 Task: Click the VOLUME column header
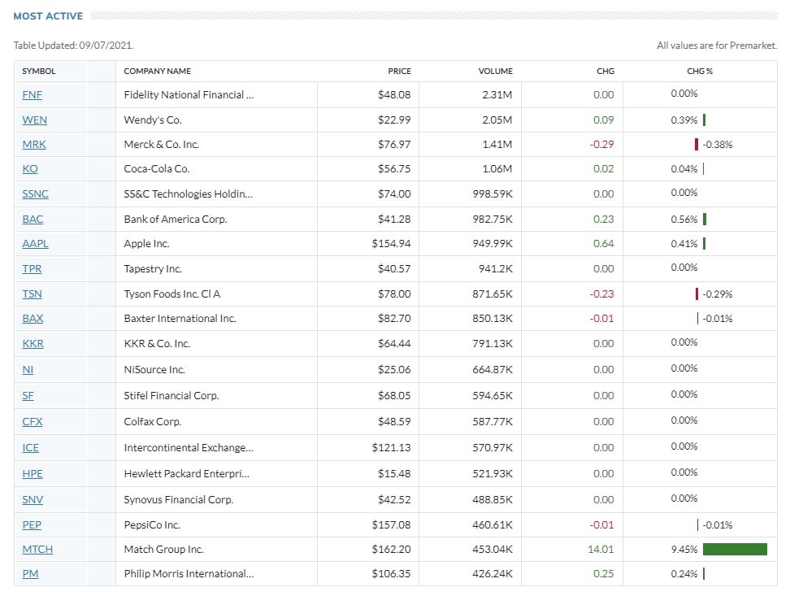495,71
